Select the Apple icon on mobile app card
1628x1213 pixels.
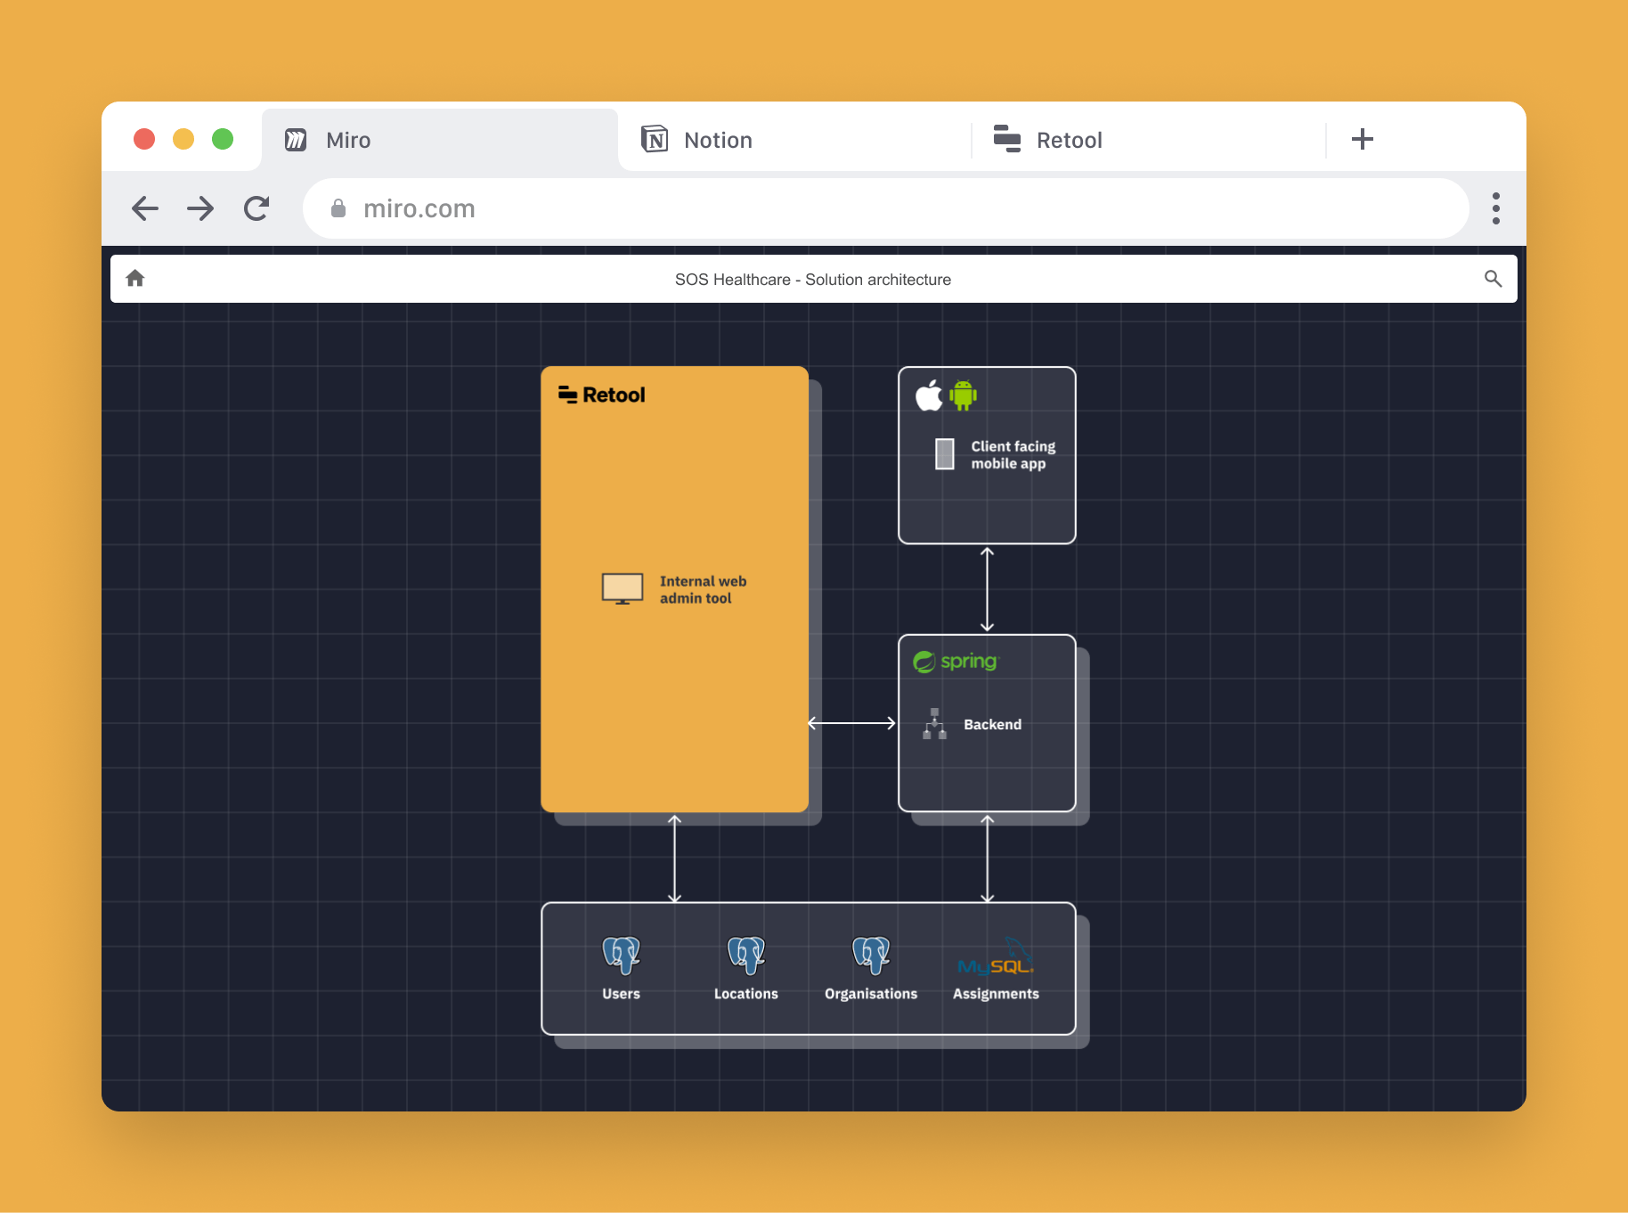point(927,395)
